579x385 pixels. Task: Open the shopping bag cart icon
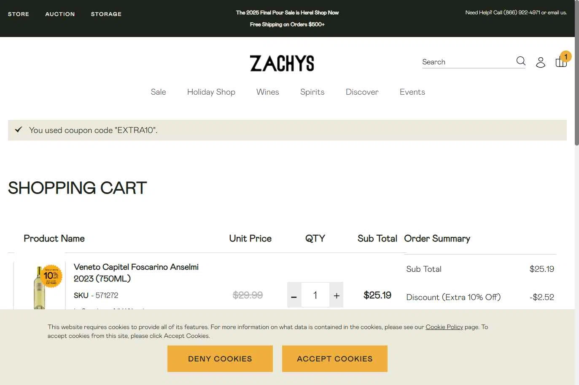pyautogui.click(x=561, y=62)
